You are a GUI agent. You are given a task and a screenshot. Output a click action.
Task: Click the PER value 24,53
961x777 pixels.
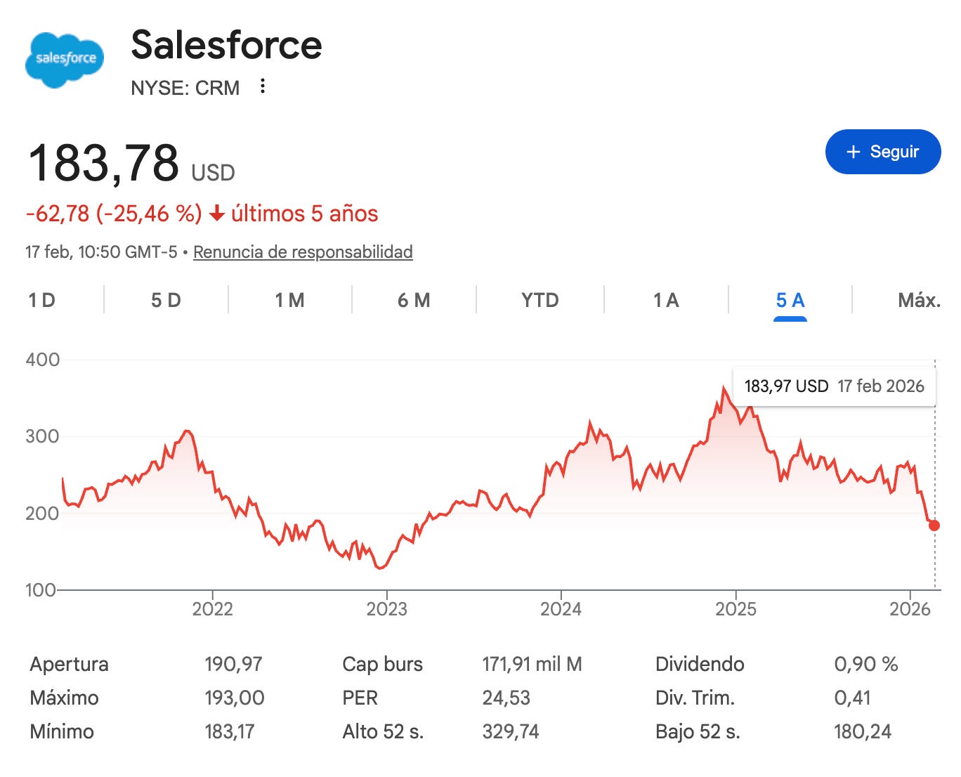[x=506, y=698]
